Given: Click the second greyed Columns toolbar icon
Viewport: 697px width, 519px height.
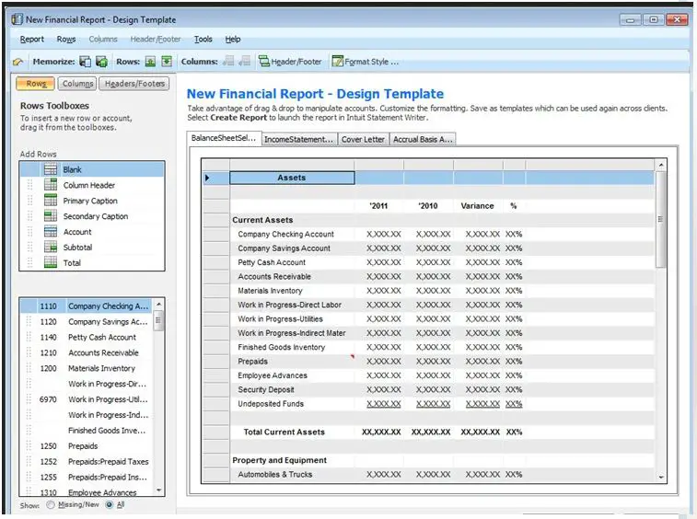Looking at the screenshot, I should [245, 62].
